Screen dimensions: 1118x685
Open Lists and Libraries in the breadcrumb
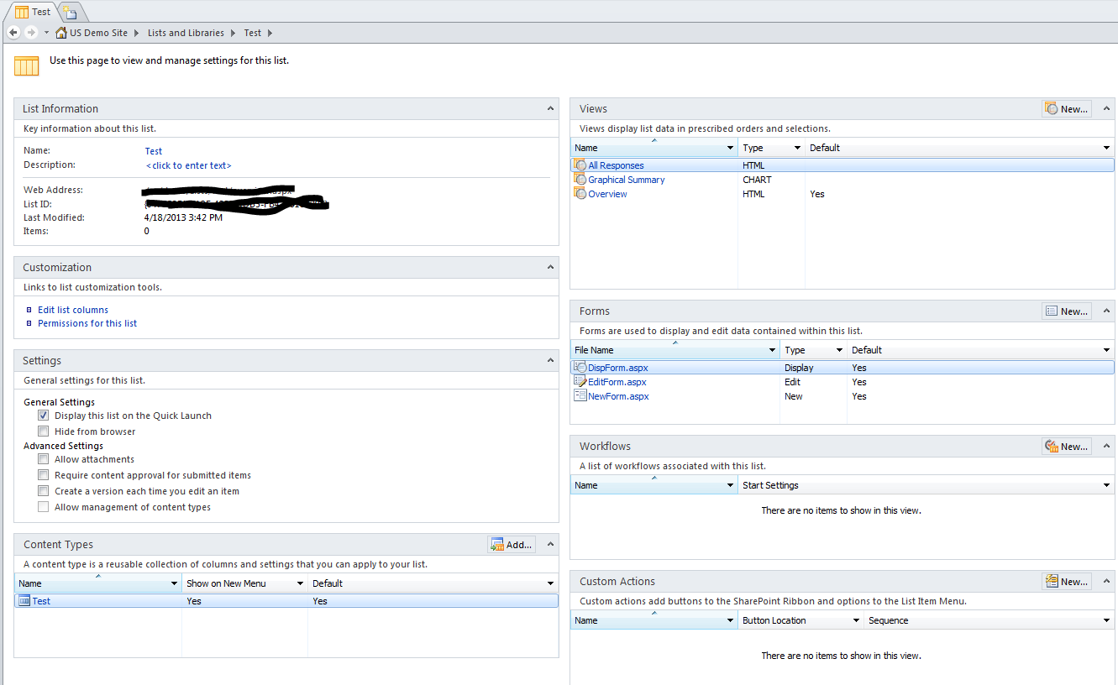pyautogui.click(x=185, y=33)
